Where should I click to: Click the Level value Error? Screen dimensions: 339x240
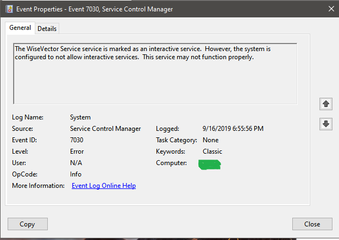coord(77,151)
